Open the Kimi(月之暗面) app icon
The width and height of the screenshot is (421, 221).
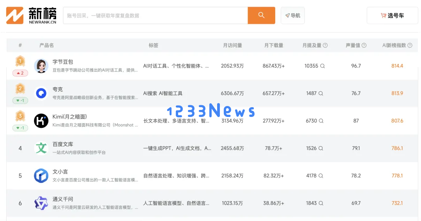click(x=41, y=121)
